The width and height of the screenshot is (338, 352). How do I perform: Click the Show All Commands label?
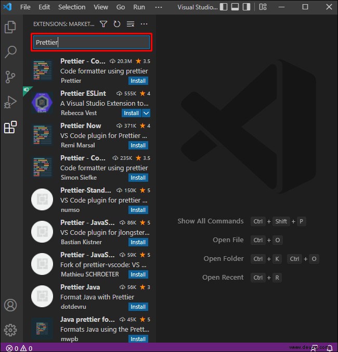click(x=211, y=221)
